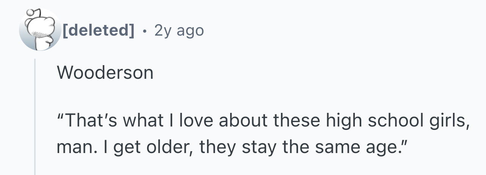Click the opening quotation mark before "That's"
The height and width of the screenshot is (175, 486).
pos(60,120)
